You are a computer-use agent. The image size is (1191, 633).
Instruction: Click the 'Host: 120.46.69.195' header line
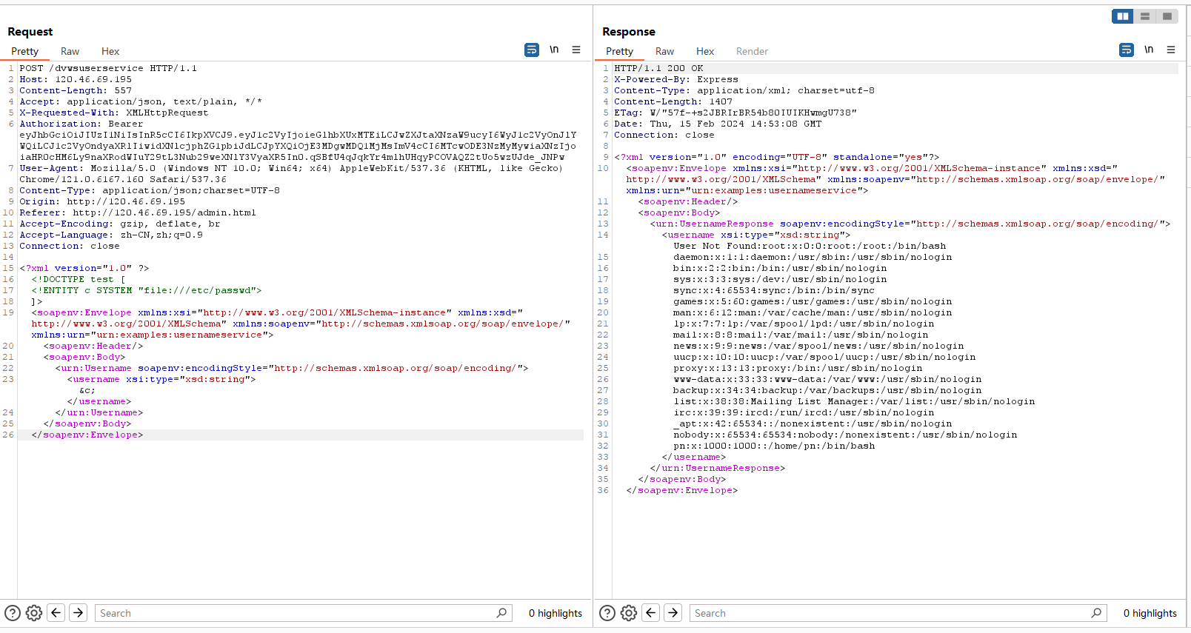click(76, 79)
